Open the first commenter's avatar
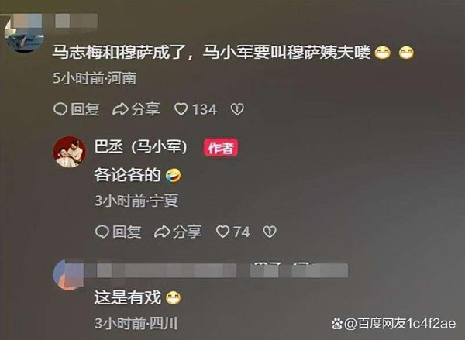 (24, 33)
